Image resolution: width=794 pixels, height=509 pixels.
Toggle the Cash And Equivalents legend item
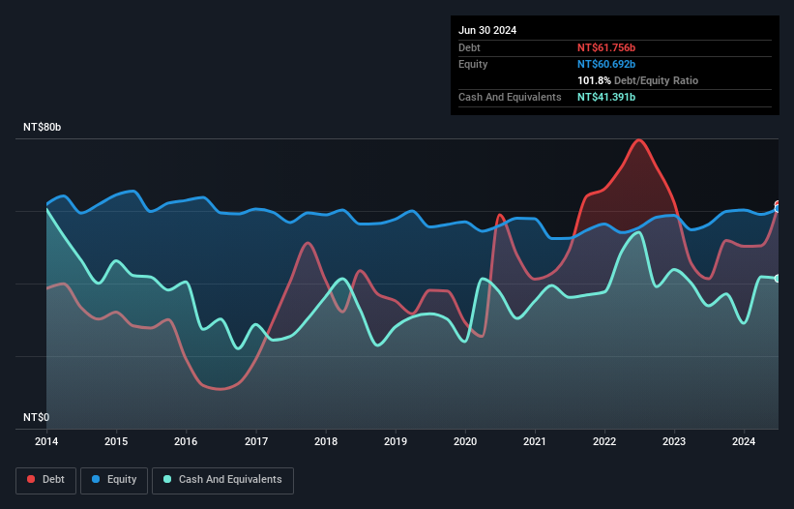pos(222,480)
